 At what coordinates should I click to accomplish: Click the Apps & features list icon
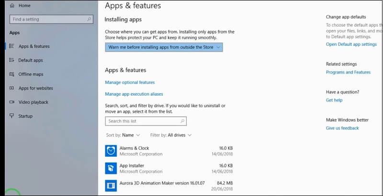(11, 46)
